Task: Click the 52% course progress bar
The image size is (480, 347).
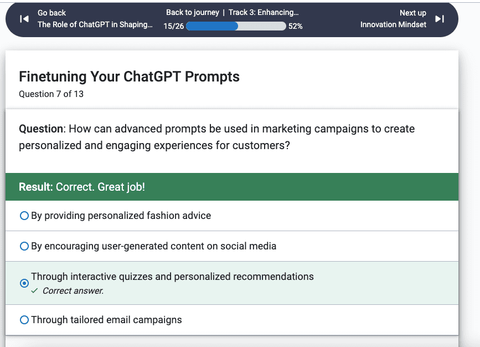Action: coord(236,27)
